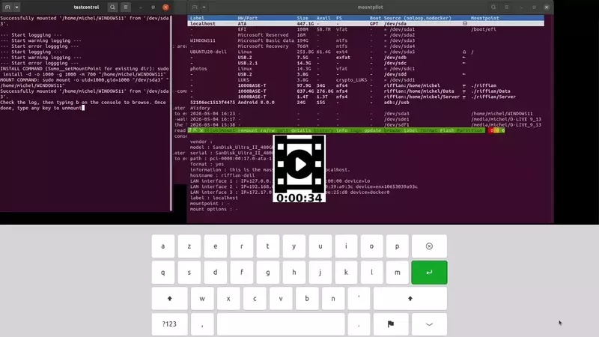Click testcontrol terminal scrollbar
599x337 pixels.
coord(171,113)
